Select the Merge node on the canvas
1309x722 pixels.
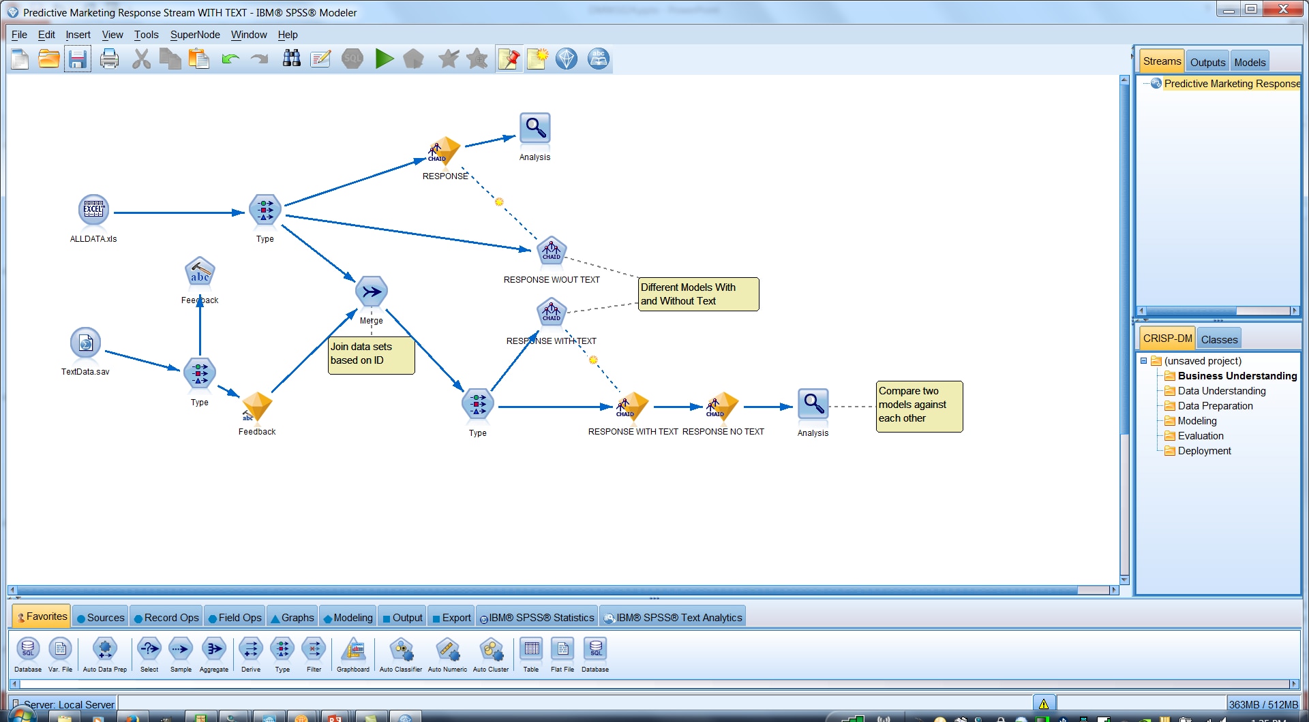[371, 292]
